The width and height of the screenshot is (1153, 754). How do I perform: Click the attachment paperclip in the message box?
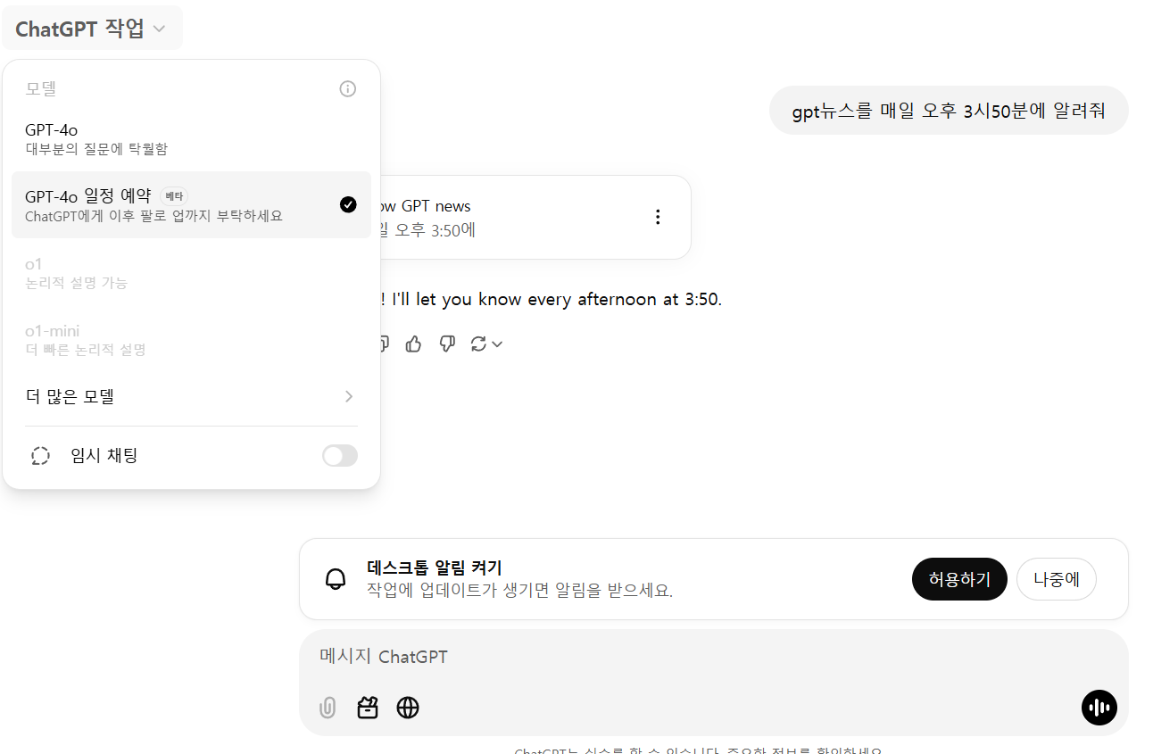click(x=327, y=708)
